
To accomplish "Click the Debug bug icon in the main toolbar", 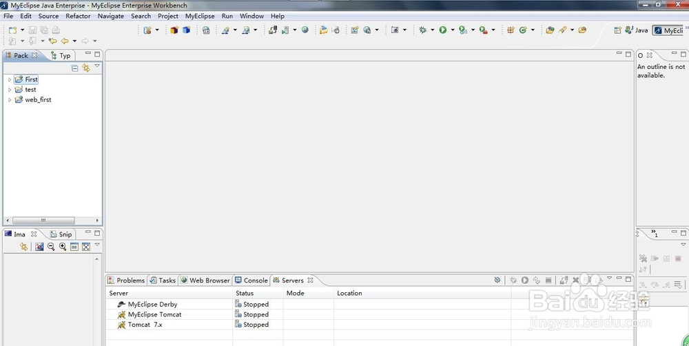I will [x=423, y=30].
